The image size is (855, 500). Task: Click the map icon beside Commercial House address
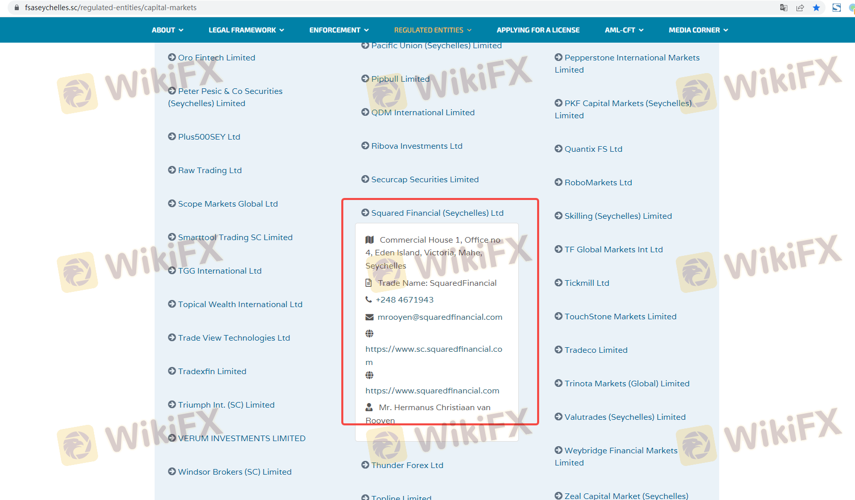click(x=370, y=240)
